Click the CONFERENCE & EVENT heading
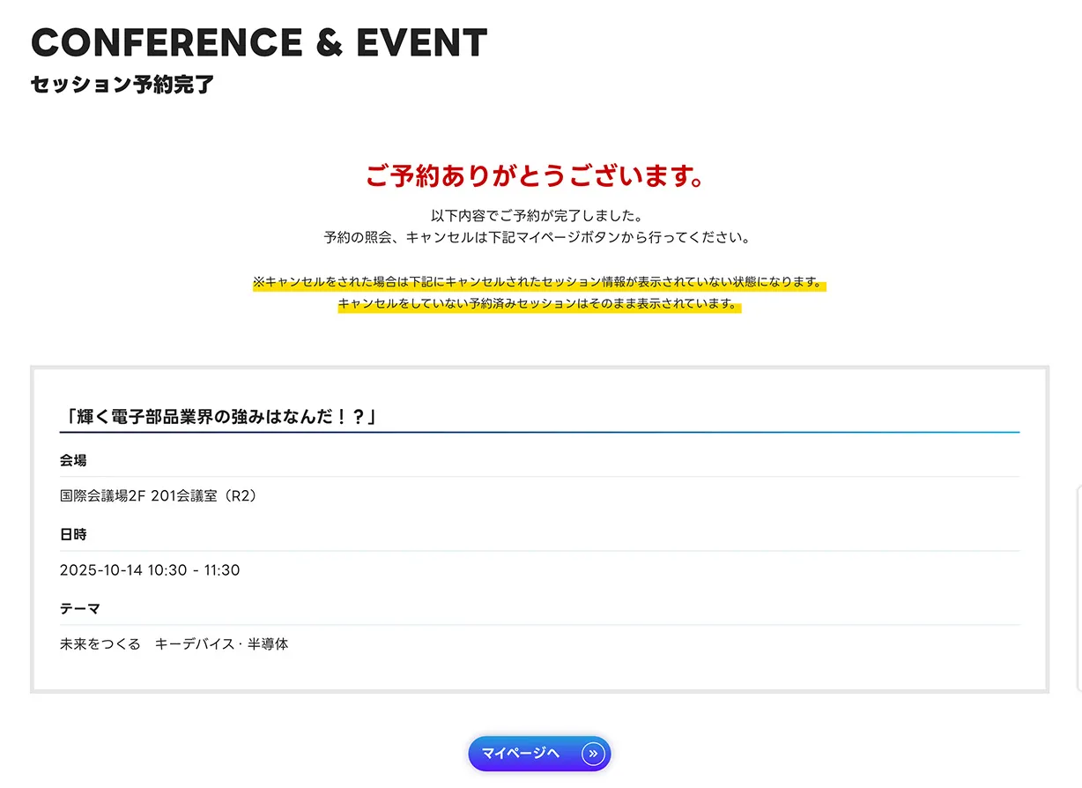Viewport: 1082px width, 788px height. (x=258, y=43)
